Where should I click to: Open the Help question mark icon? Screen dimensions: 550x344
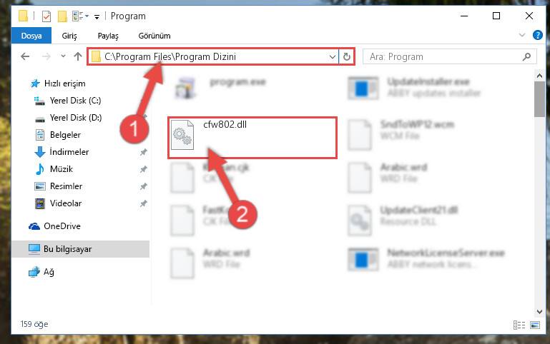point(537,35)
